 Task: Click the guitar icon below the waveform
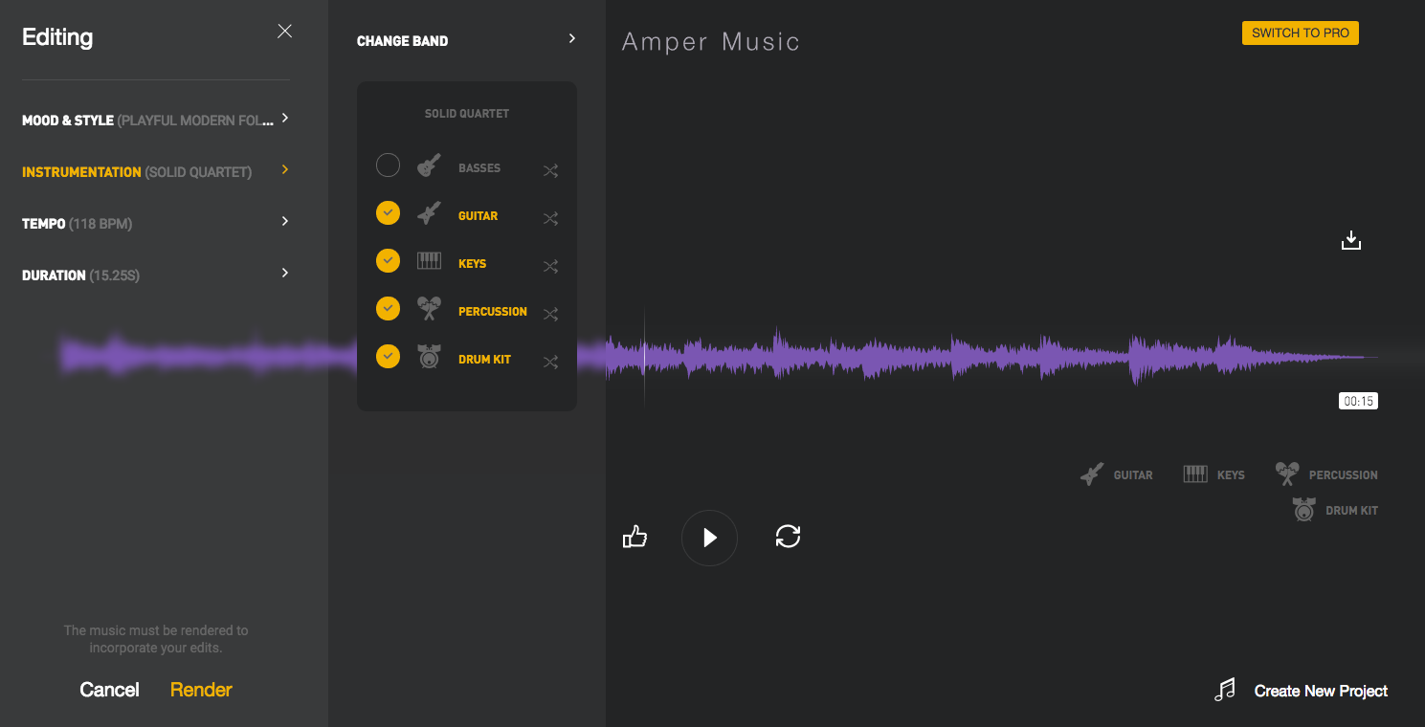click(1092, 474)
